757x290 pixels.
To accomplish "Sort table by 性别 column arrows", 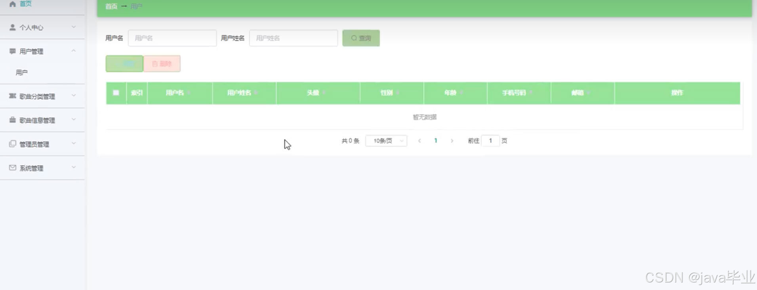I will 397,93.
